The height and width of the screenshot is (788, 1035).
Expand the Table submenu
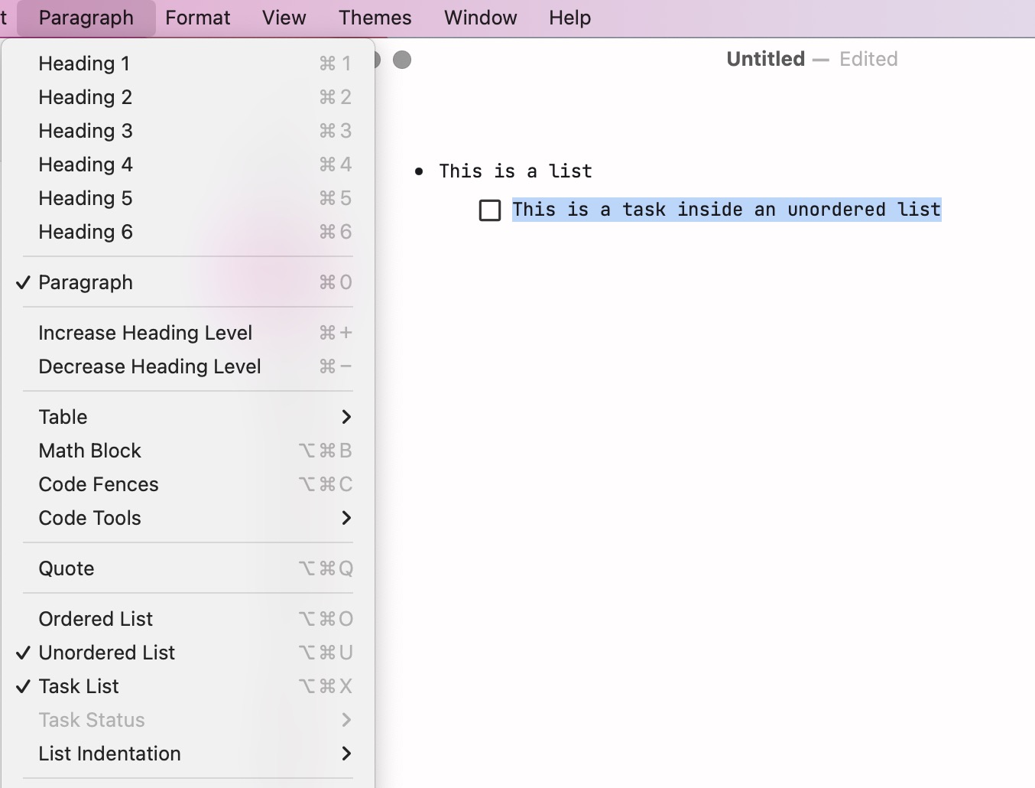(x=63, y=416)
